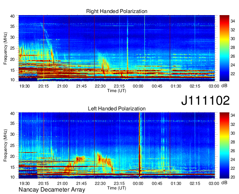Click "Frequency (MHz)" axis label of bottom plot
Image resolution: width=239 pixels, height=194 pixels.
[x=5, y=145]
